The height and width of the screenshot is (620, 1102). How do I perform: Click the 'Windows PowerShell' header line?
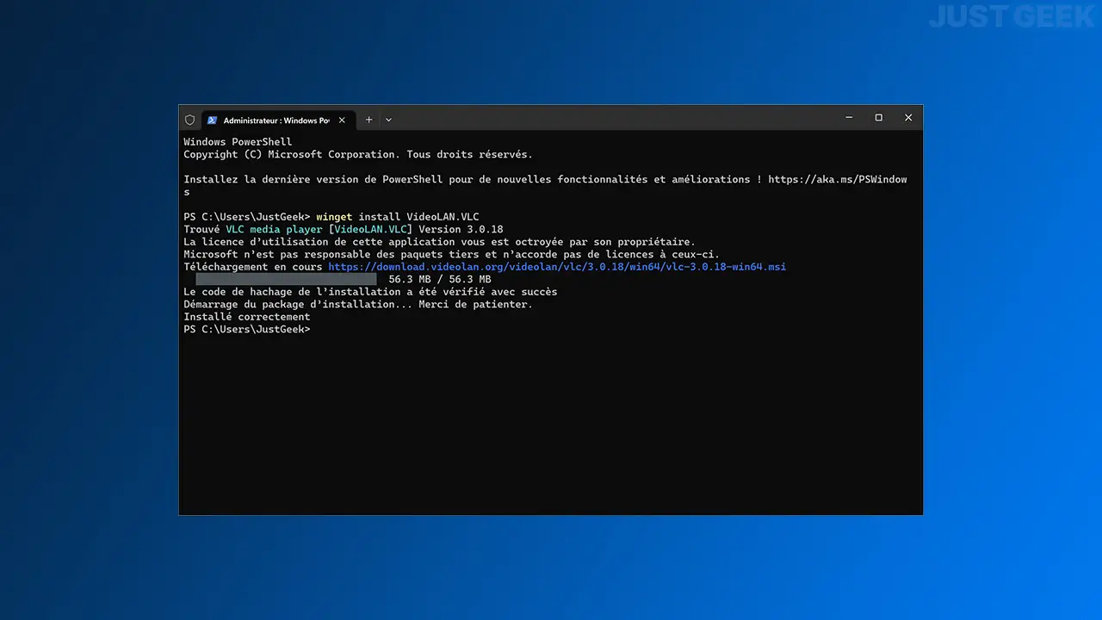click(x=238, y=142)
